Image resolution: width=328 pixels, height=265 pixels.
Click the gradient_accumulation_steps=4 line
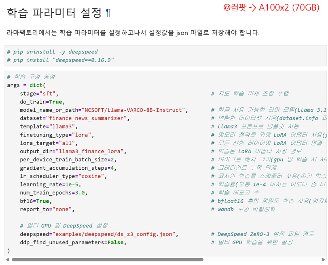pyautogui.click(x=68, y=168)
